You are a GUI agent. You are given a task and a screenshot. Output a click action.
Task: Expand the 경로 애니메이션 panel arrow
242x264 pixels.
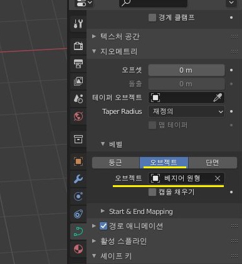pos(94,226)
